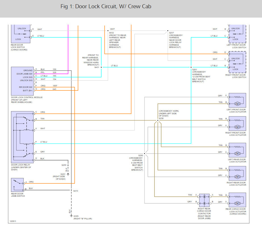262x229 pixels.
Task: Click the Rear Door Jamb Switch symbol
Action: [x=17, y=185]
